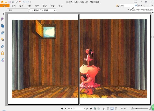Go to previous search result arrow

(144, 6)
